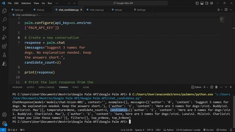Change end of line CRLF
235x132 pixels.
click(158, 130)
